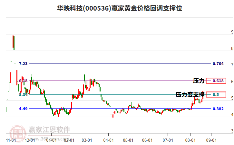Viewport: 234px width, 145px height.
Task: Click the chart title 华映科技(000536)赢家黄金价格回调支撑位
Action: pos(120,8)
